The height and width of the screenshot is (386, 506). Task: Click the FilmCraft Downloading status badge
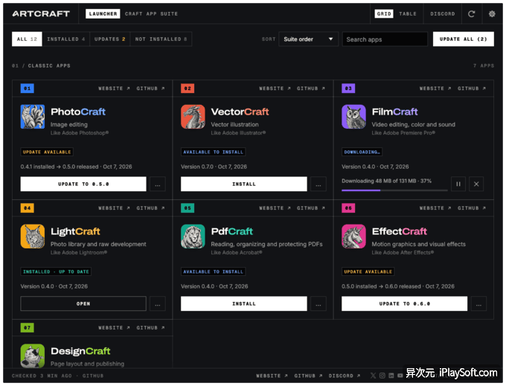(x=362, y=152)
